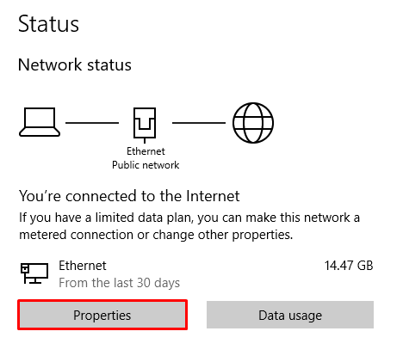The image size is (403, 362).
Task: Click the word Internet in connection heading
Action: [213, 196]
